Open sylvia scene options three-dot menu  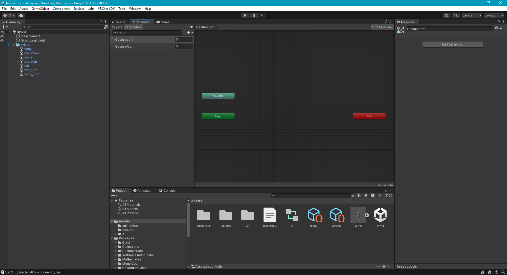coord(106,32)
